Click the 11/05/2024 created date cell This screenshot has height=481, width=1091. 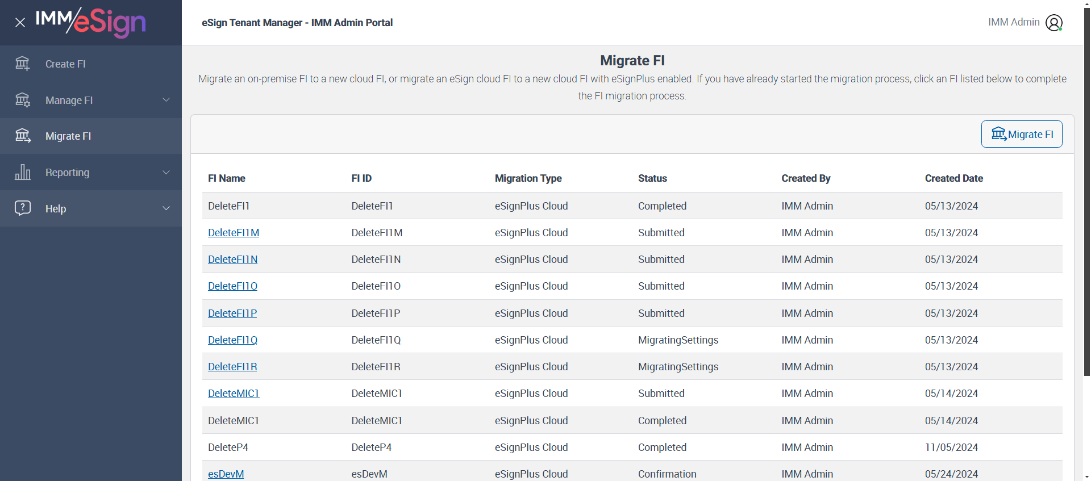coord(951,447)
